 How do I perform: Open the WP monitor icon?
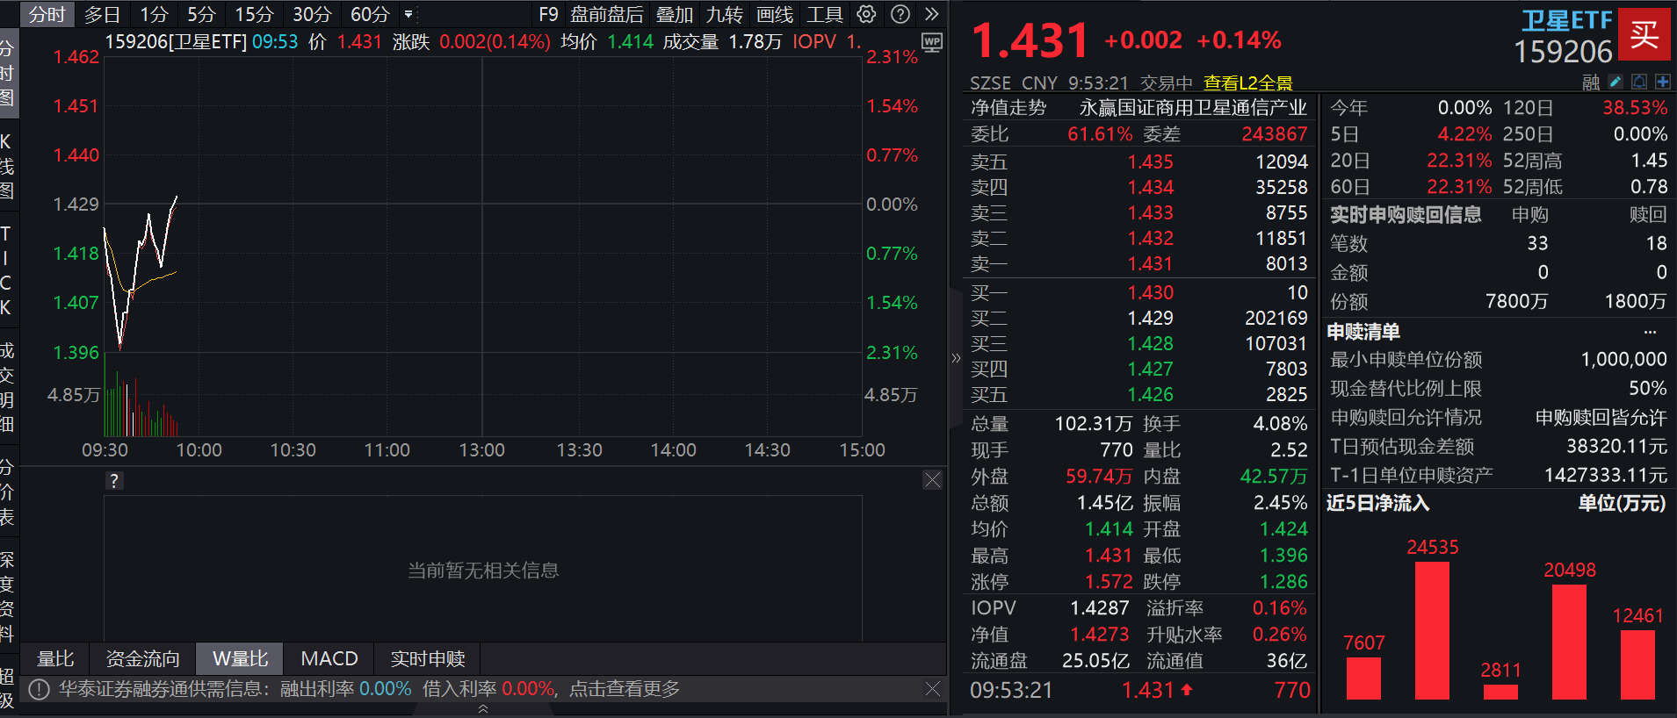click(931, 42)
